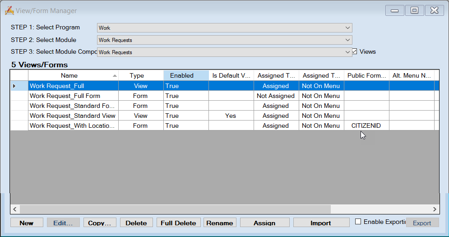The height and width of the screenshot is (237, 449).
Task: Sort by the Name column header
Action: point(73,76)
